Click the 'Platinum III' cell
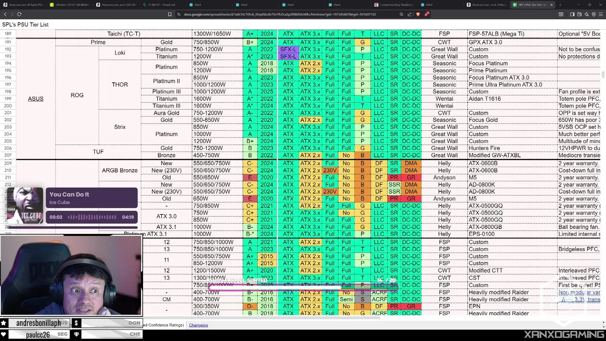Viewport: 606px width, 341px height. [166, 91]
